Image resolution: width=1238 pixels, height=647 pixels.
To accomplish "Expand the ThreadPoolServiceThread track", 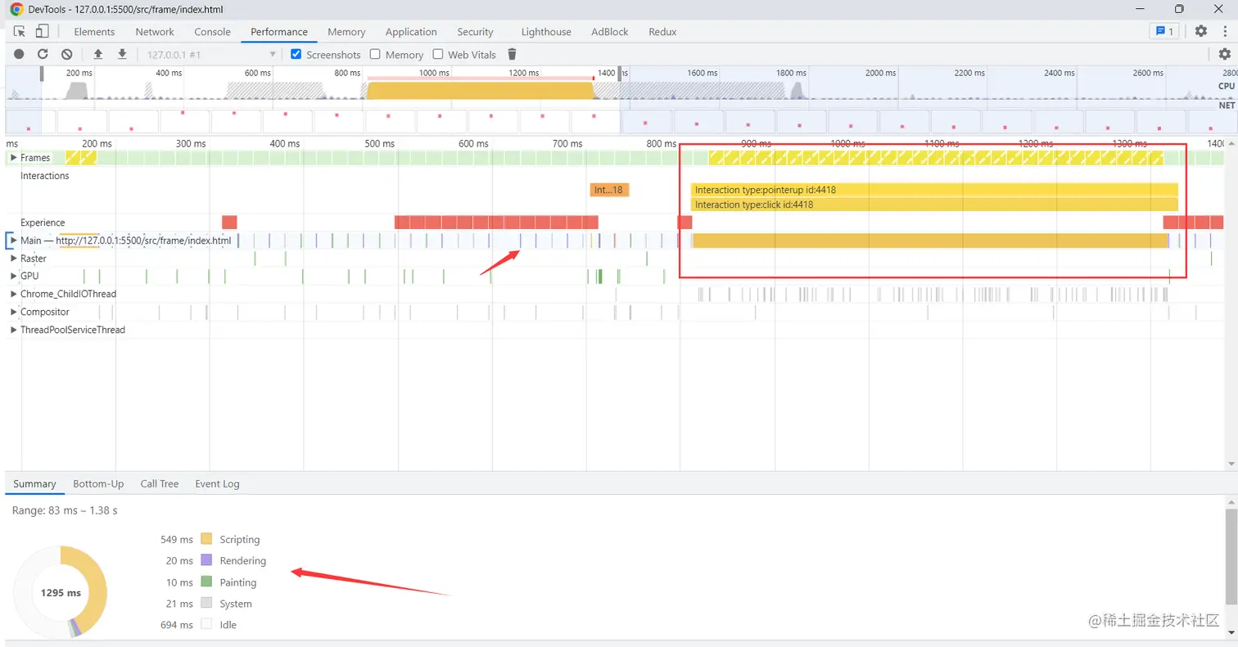I will click(13, 330).
